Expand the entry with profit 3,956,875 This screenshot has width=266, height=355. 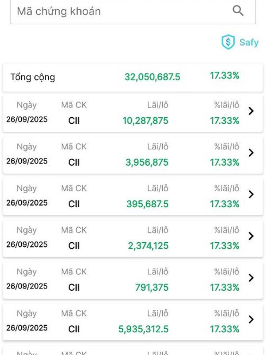(251, 153)
